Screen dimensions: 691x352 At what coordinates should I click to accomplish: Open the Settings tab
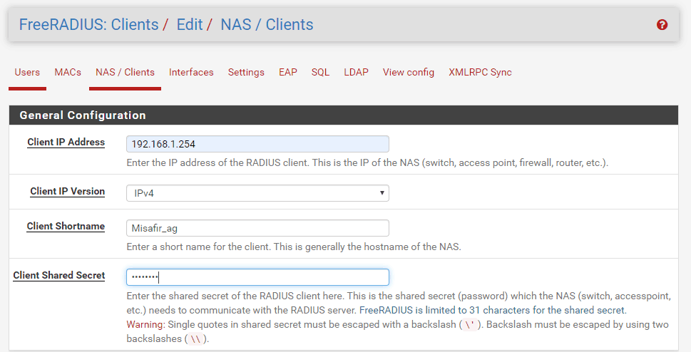click(x=246, y=72)
